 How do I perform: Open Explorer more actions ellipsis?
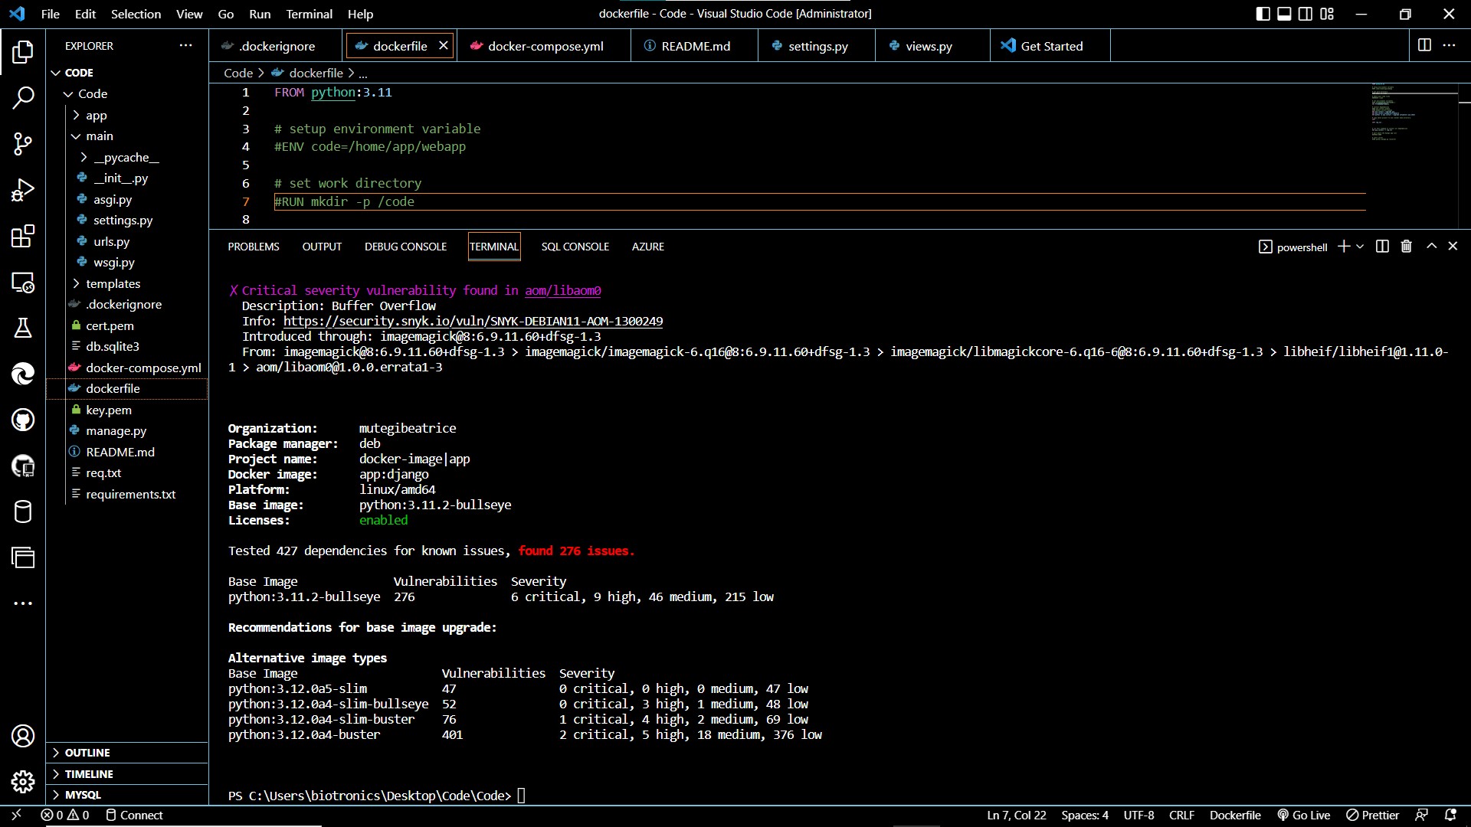pos(185,46)
